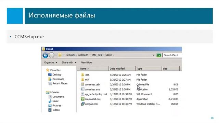Screen dimensions: 219x123
Task: Click the XML Document type cell
Action: [144, 94]
